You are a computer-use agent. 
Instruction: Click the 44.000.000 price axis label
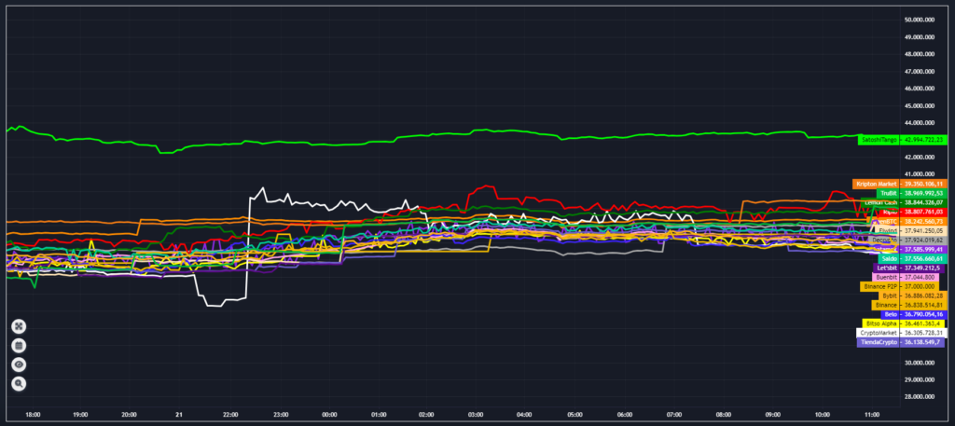pos(925,123)
